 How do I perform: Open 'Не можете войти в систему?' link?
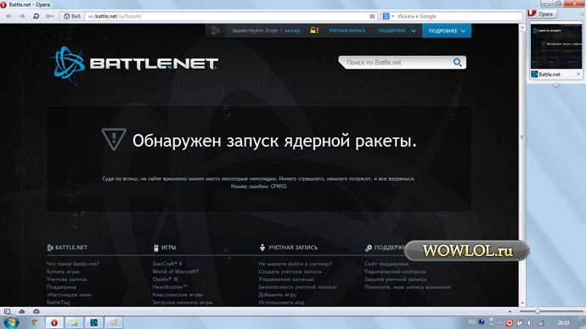(296, 264)
